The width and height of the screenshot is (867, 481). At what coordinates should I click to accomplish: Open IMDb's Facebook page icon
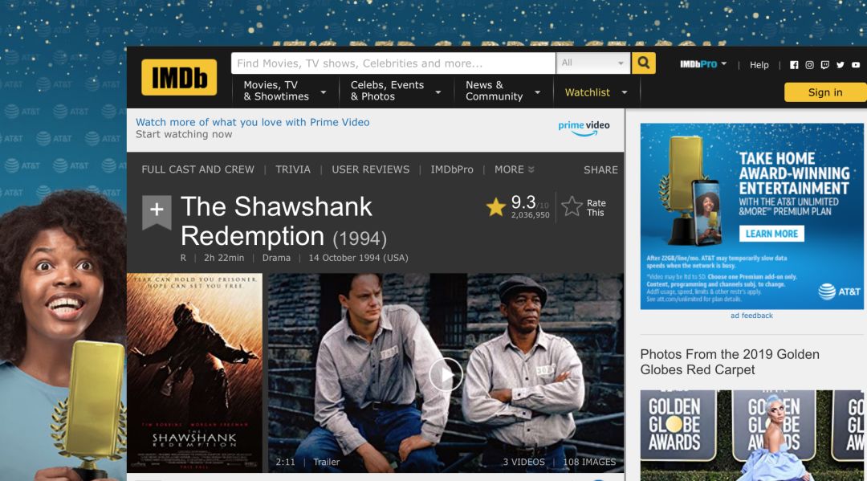coord(794,65)
